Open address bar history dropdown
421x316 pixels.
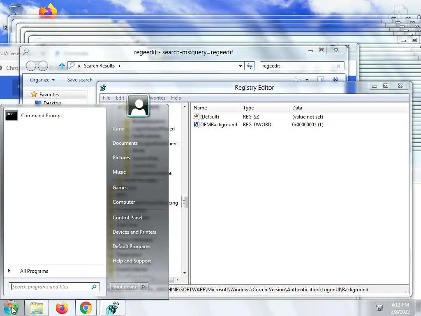(x=240, y=66)
